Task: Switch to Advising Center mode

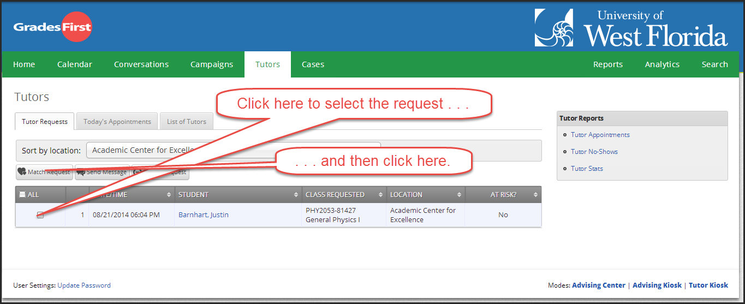Action: click(599, 285)
